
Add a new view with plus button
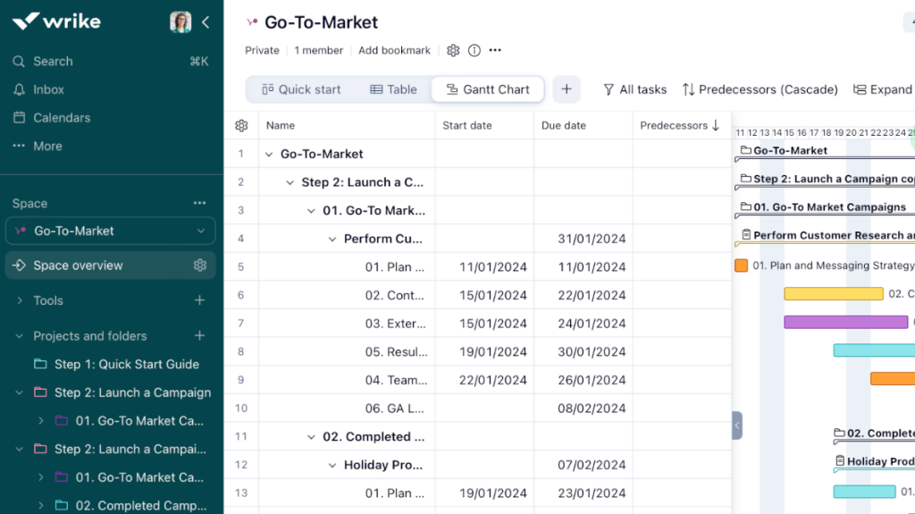click(566, 89)
